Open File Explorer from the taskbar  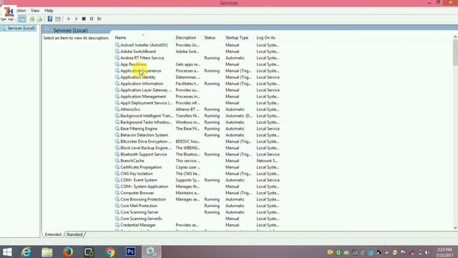tap(47, 252)
